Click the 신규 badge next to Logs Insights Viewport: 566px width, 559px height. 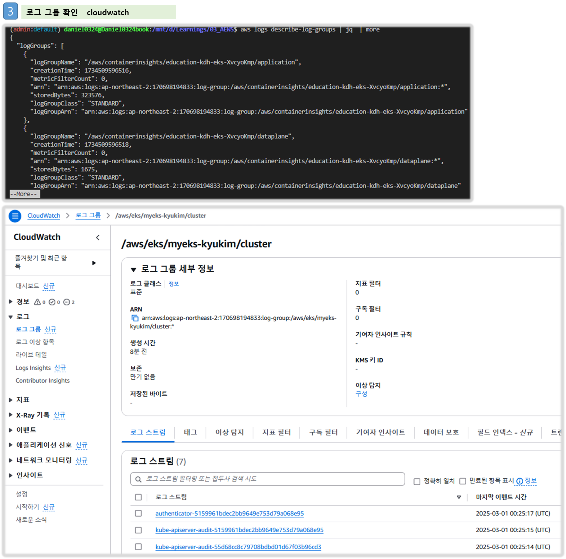tap(60, 368)
